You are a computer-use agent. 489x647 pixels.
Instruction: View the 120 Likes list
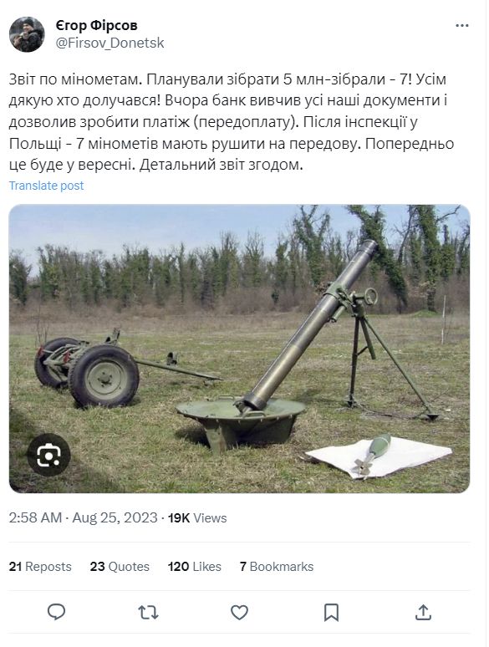coord(195,567)
